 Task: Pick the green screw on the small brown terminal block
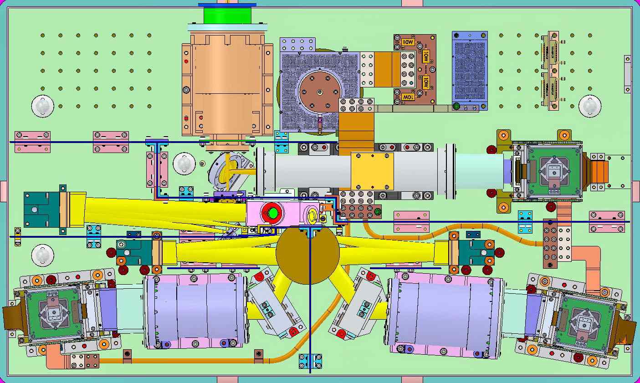coord(377,212)
